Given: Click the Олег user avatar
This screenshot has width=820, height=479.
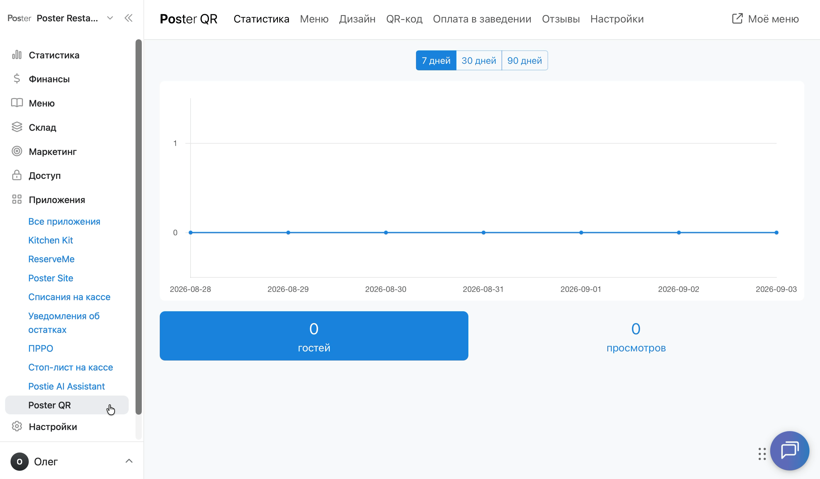Looking at the screenshot, I should coord(20,461).
